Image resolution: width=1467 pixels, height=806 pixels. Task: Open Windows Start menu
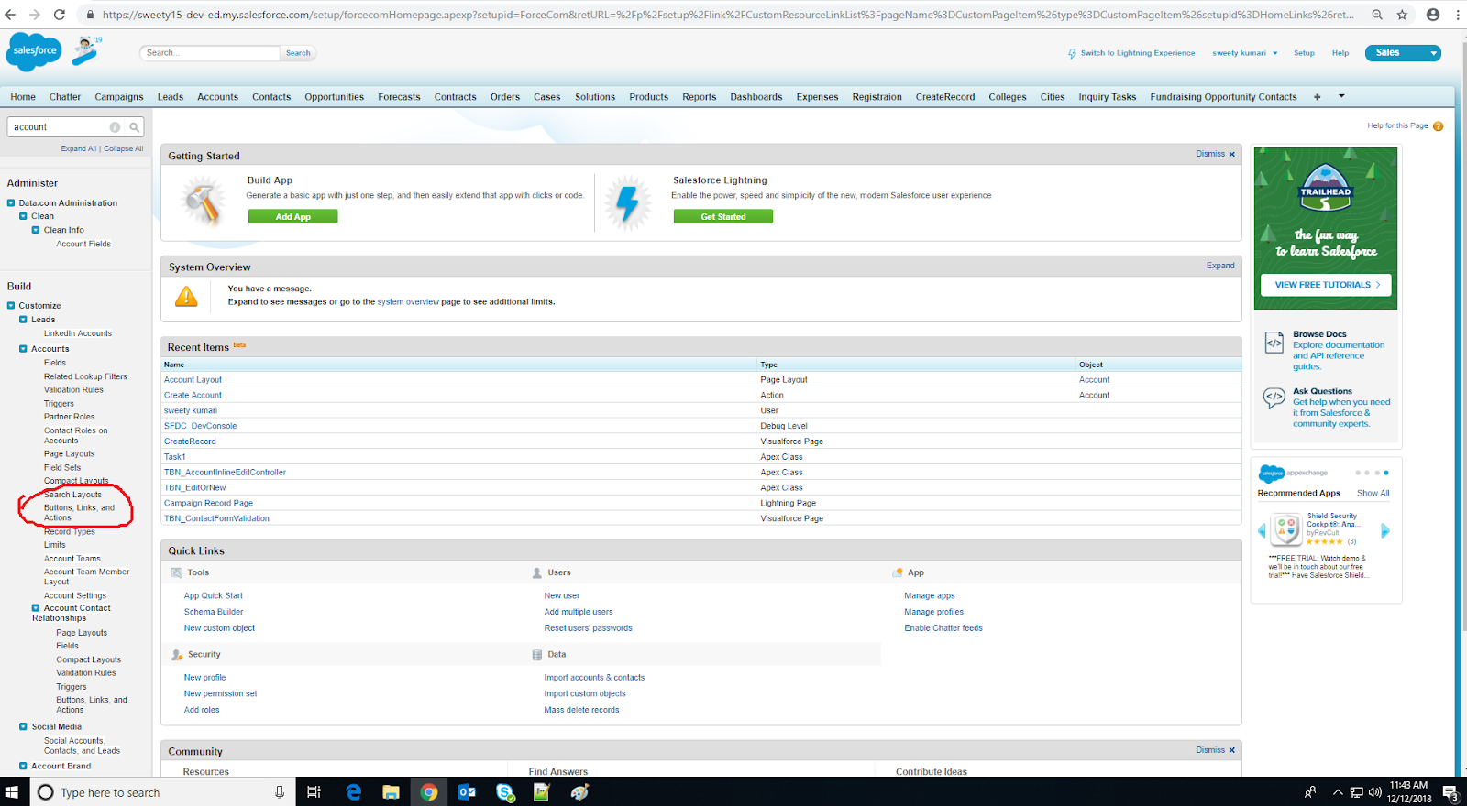(12, 792)
